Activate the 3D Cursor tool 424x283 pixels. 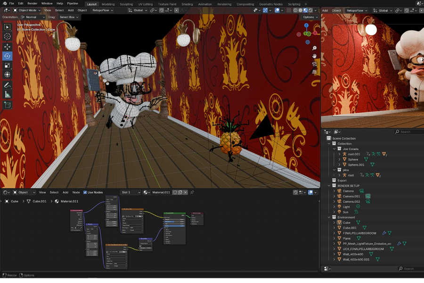tap(7, 36)
